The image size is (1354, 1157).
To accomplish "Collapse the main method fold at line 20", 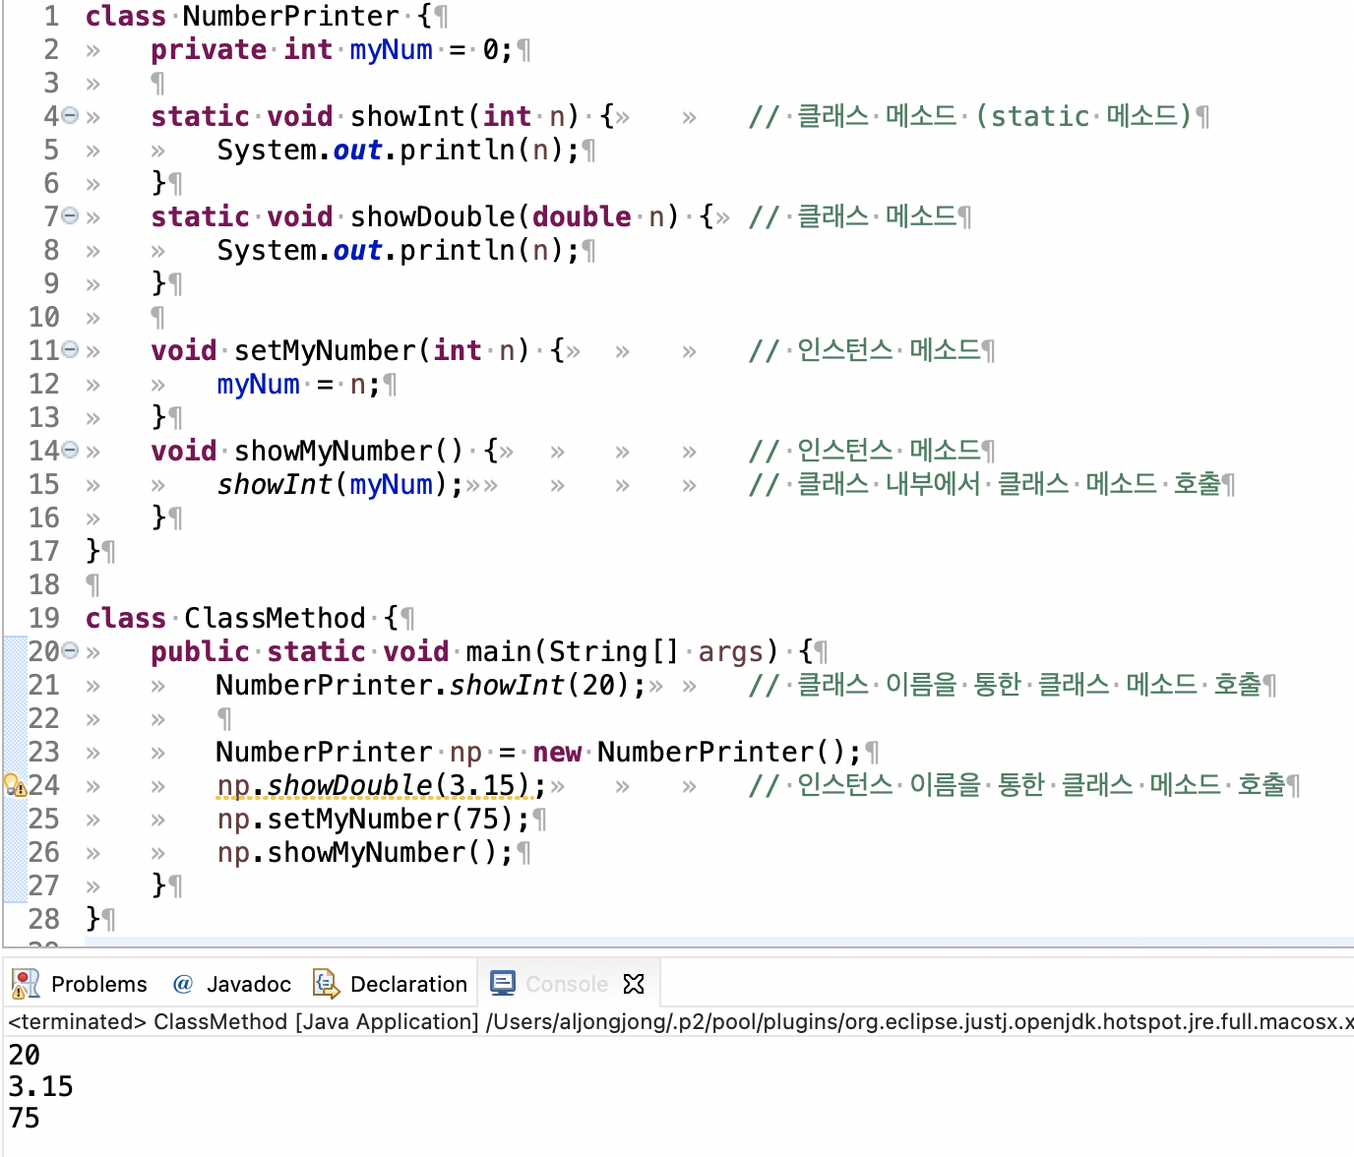I will (x=70, y=651).
